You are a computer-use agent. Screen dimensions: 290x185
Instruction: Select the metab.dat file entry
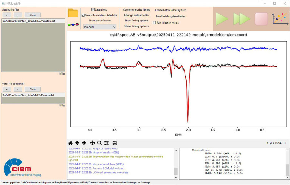click(x=33, y=21)
